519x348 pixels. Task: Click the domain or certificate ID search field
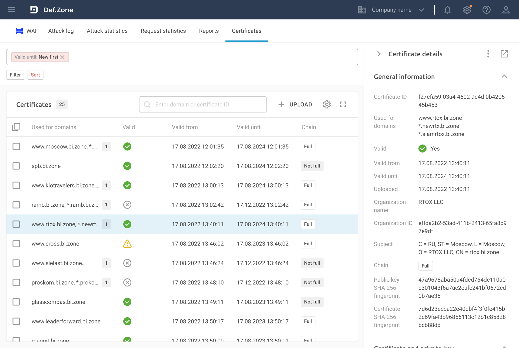click(x=203, y=104)
